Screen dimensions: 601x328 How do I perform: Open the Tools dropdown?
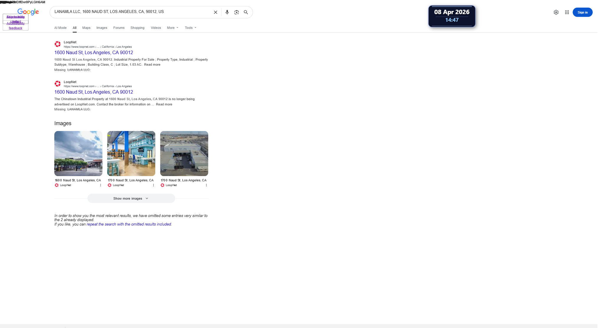(x=190, y=28)
